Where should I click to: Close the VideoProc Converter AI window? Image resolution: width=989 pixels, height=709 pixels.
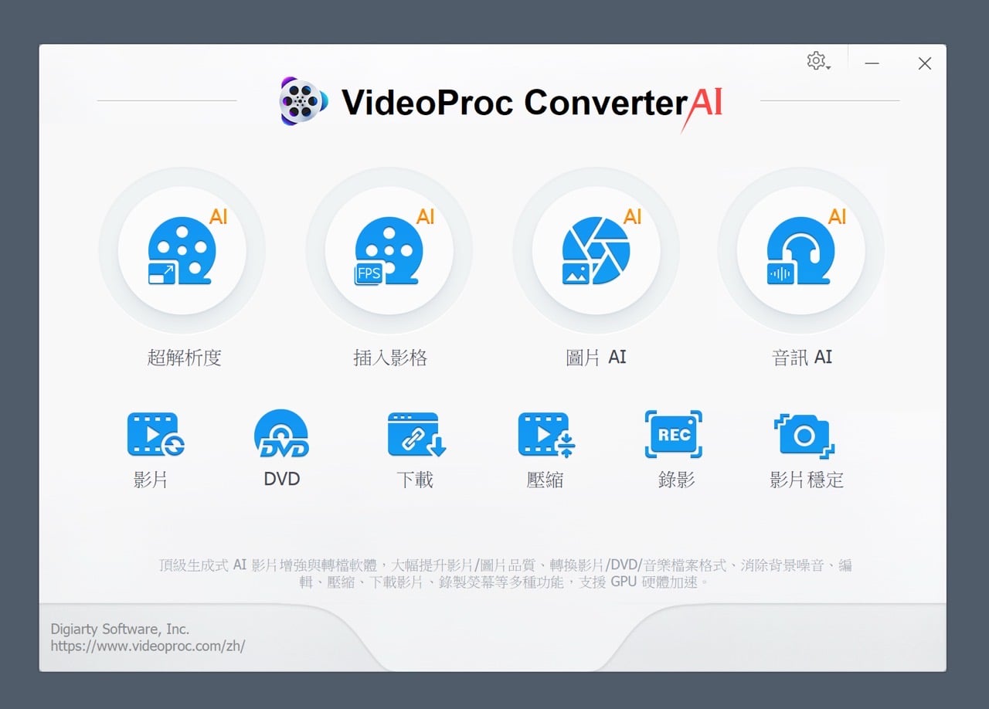[x=925, y=63]
